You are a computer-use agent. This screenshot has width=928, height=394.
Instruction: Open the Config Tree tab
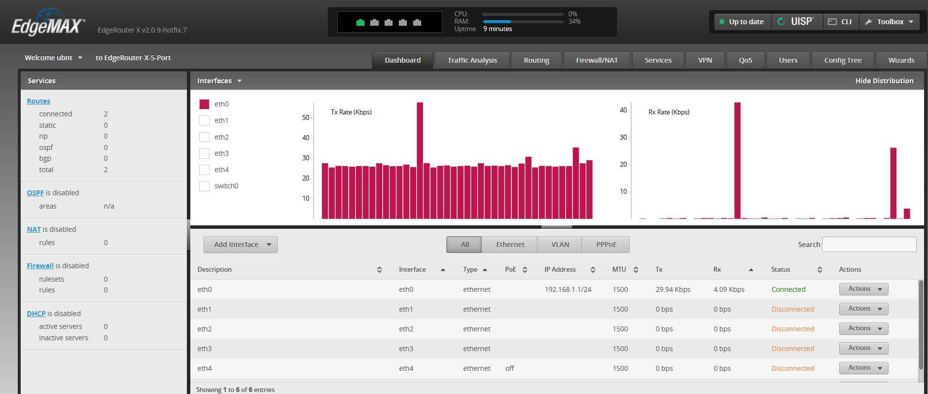point(843,60)
